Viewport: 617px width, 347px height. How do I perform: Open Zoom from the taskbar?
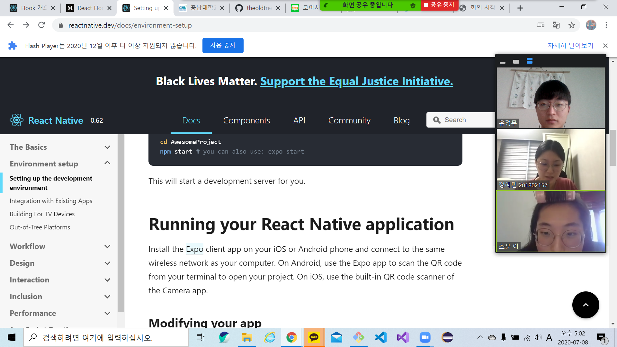425,337
